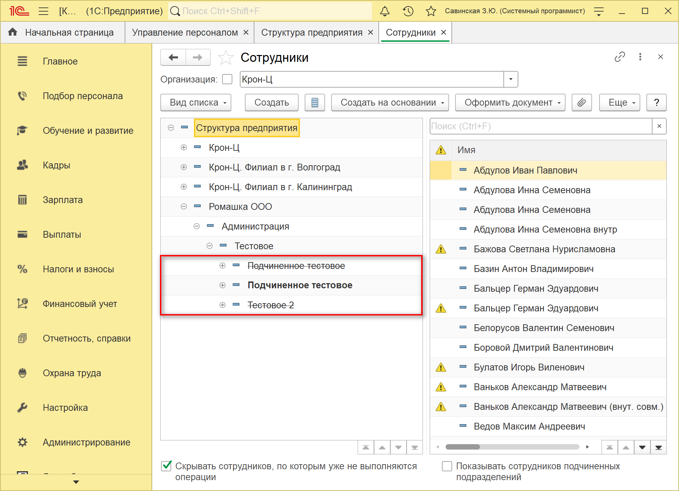Open the Организация Крон-Ц dropdown arrow

coord(511,79)
